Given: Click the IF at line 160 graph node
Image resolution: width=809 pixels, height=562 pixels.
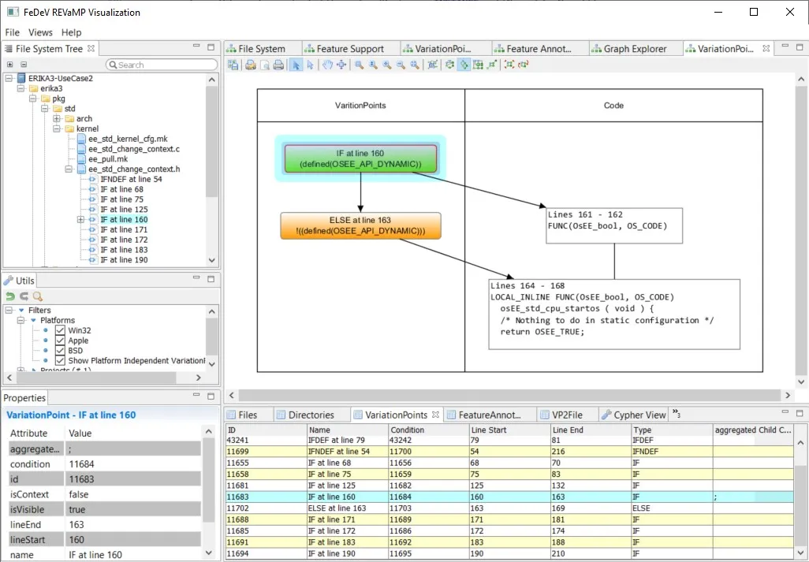Looking at the screenshot, I should click(x=360, y=158).
